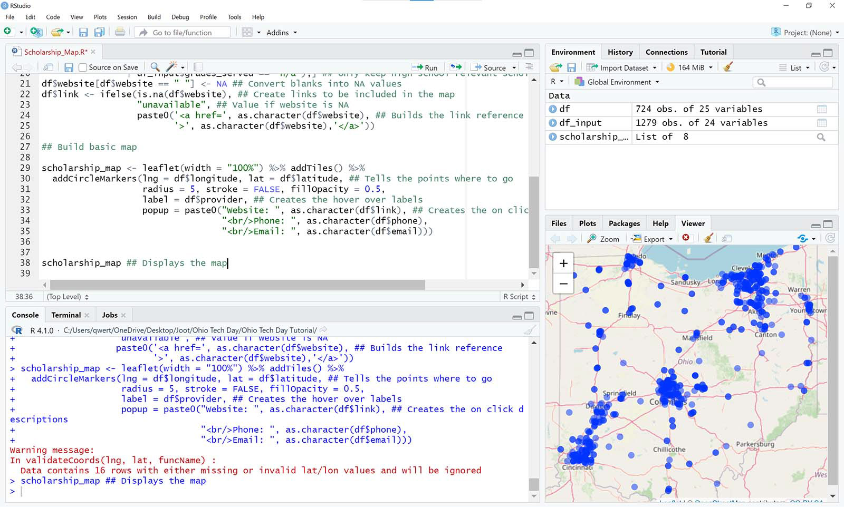Open Project: (None) dropdown
Viewport: 844px width, 507px height.
click(x=805, y=32)
